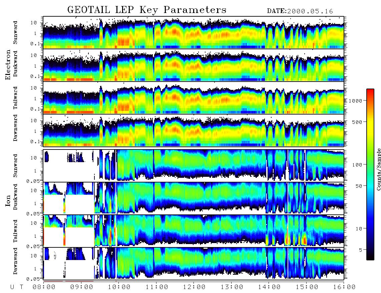Click the "Sunward" label of the Ion group
This screenshot has width=381, height=293.
click(15, 166)
